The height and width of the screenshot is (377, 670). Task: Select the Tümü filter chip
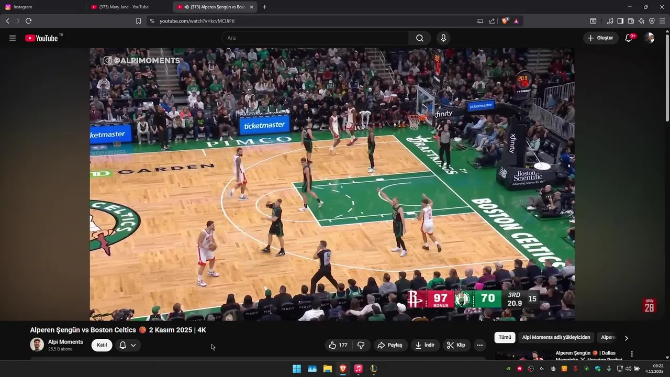pyautogui.click(x=505, y=338)
